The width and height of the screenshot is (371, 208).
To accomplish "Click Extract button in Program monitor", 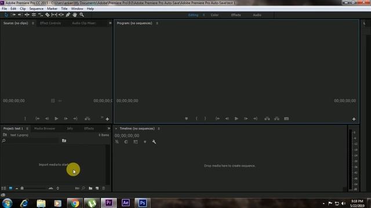I will [x=277, y=118].
